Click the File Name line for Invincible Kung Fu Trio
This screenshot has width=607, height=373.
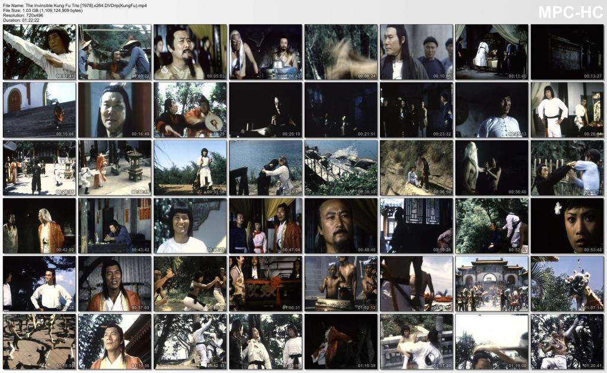point(75,6)
